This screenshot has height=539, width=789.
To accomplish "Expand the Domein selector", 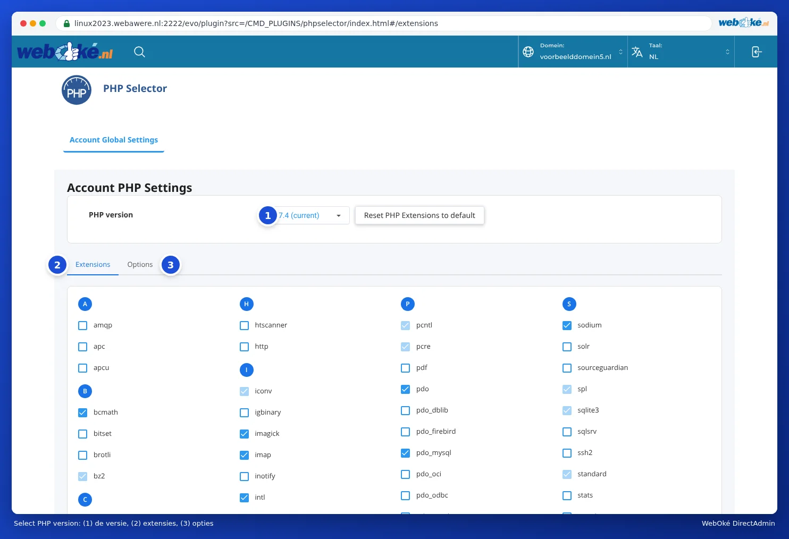I will pos(573,52).
